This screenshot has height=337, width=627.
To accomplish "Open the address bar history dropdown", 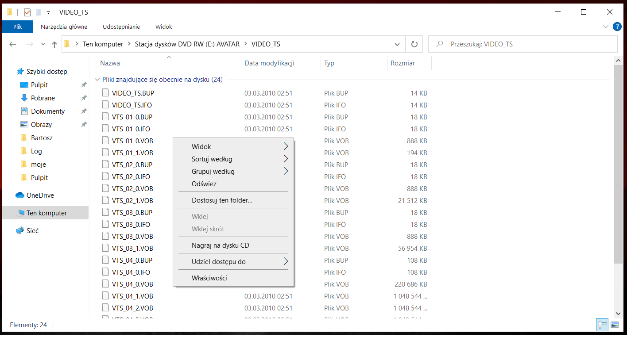I will 397,44.
